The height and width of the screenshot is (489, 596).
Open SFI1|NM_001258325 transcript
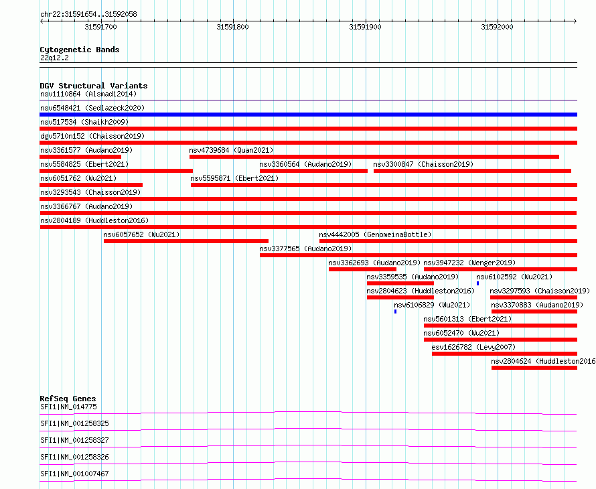(74, 423)
